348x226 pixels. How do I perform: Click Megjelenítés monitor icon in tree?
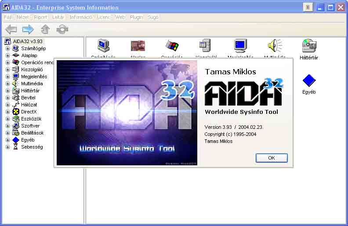pyautogui.click(x=15, y=77)
